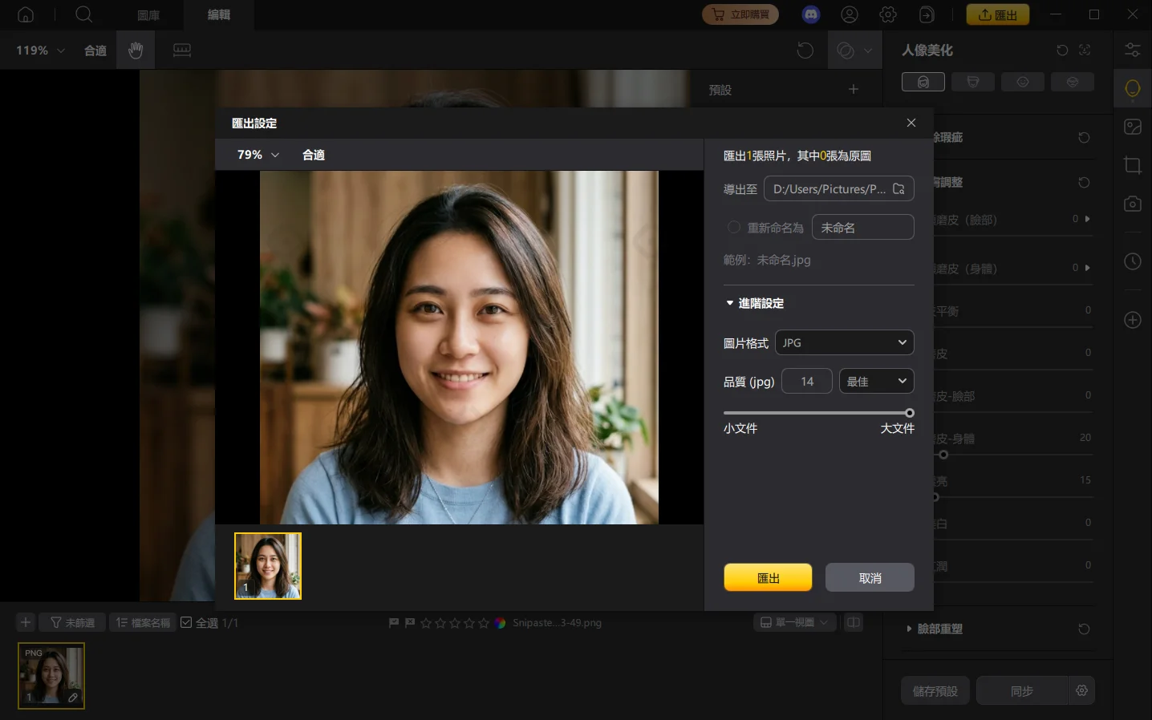
Task: Toggle the compare view icon in bottom bar
Action: pyautogui.click(x=853, y=621)
